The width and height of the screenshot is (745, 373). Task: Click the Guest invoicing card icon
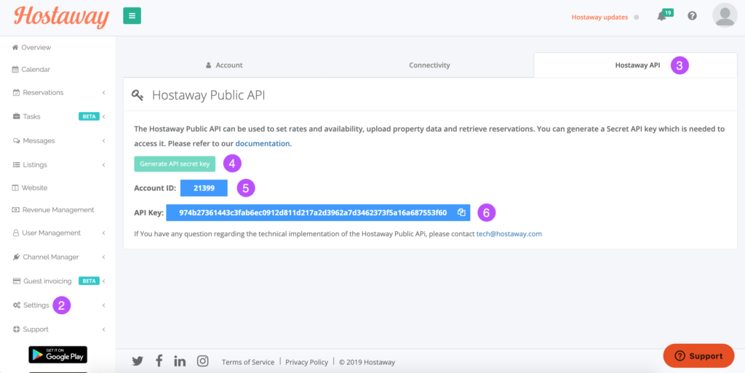click(17, 281)
